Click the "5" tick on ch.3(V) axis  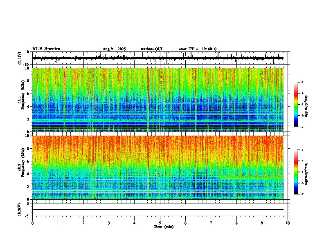pos(29,203)
